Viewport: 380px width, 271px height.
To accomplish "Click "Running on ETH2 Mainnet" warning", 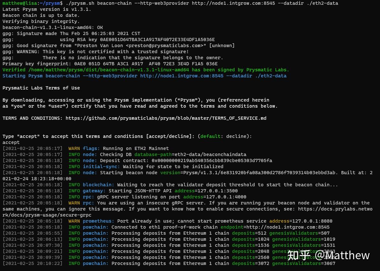I will (x=136, y=148).
